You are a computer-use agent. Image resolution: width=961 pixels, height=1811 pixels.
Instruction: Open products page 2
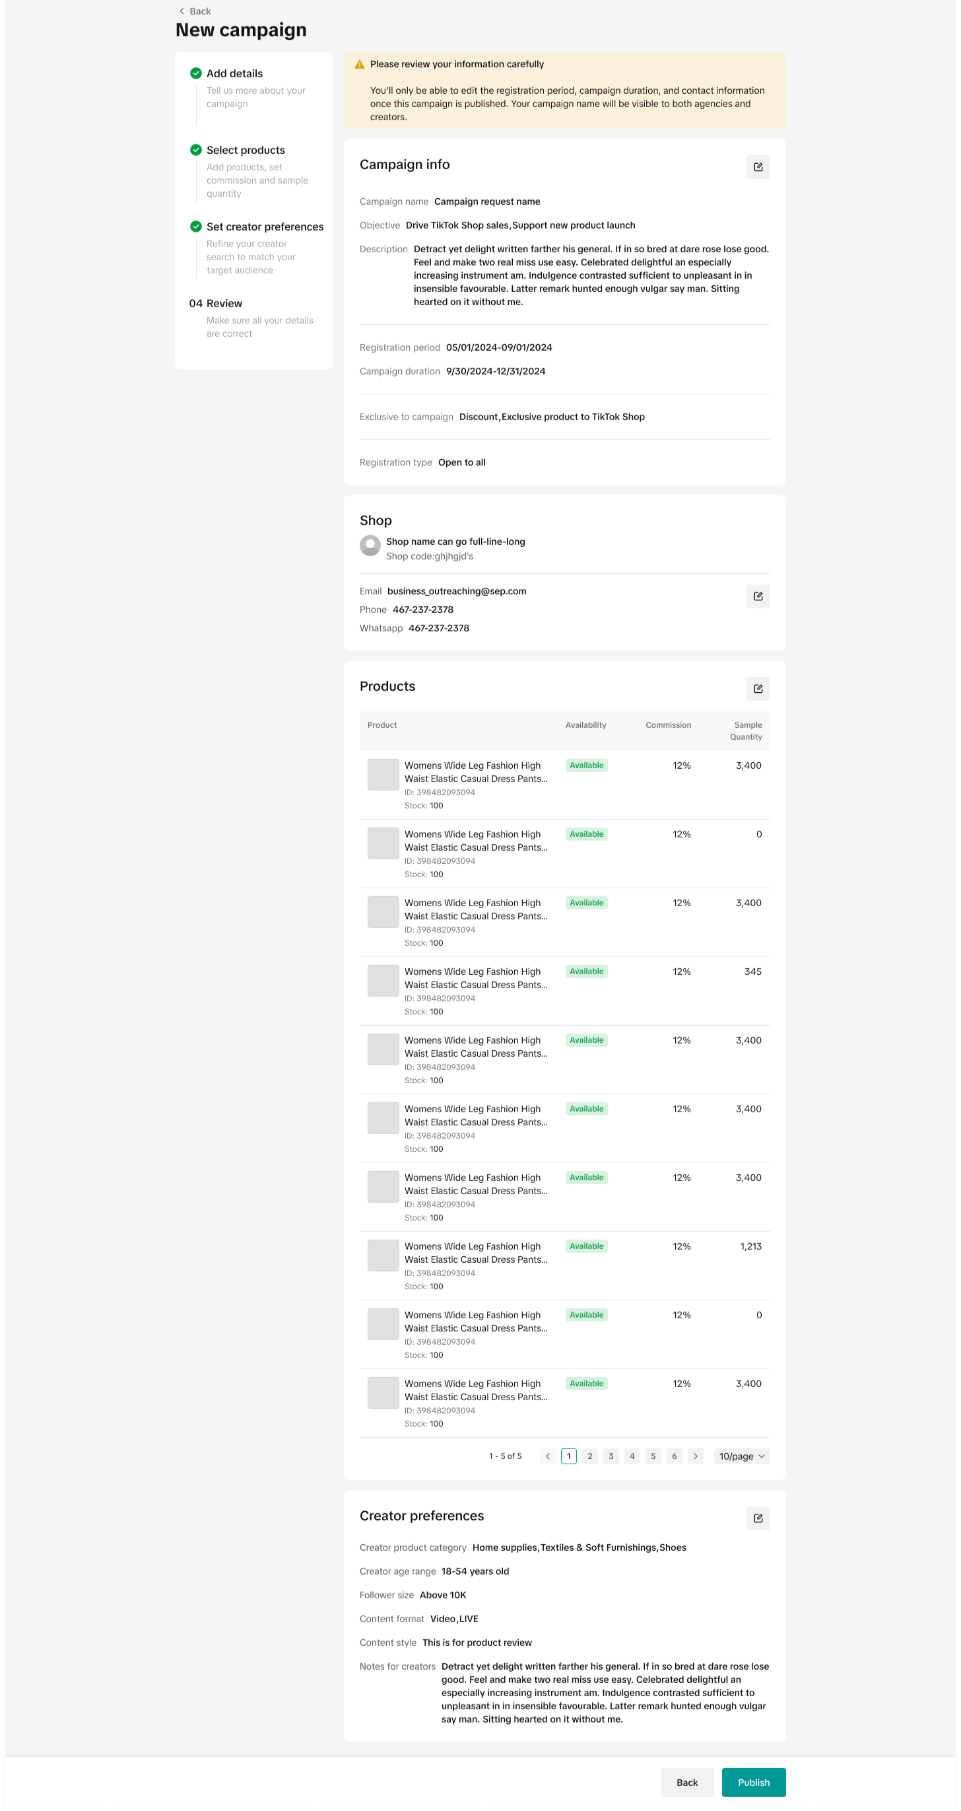590,1456
